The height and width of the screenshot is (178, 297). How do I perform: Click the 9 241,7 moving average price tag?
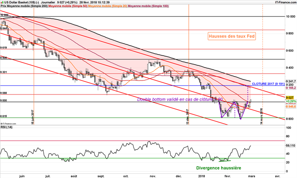pyautogui.click(x=291, y=81)
